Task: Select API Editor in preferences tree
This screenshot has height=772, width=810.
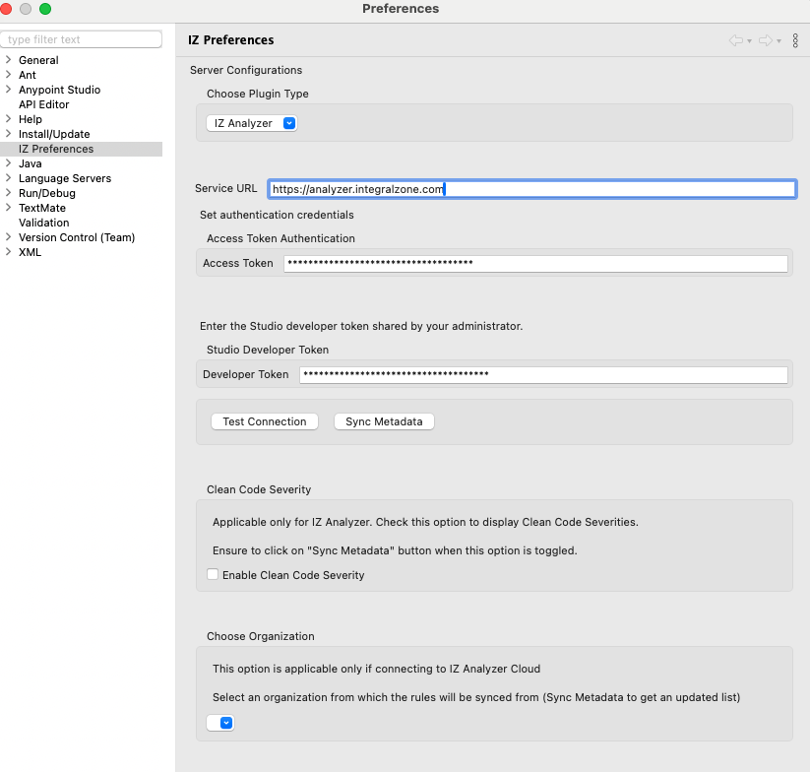Action: click(44, 104)
